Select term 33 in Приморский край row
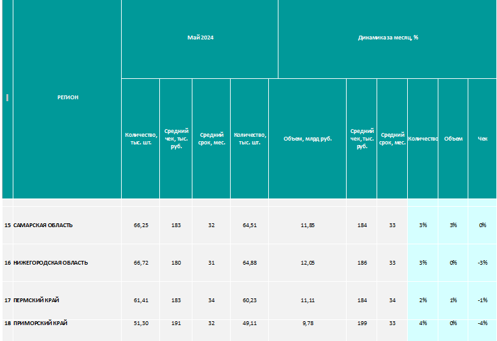Screen dimensions: 497x341 (392, 323)
